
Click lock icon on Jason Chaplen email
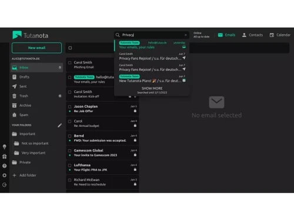click(x=135, y=111)
